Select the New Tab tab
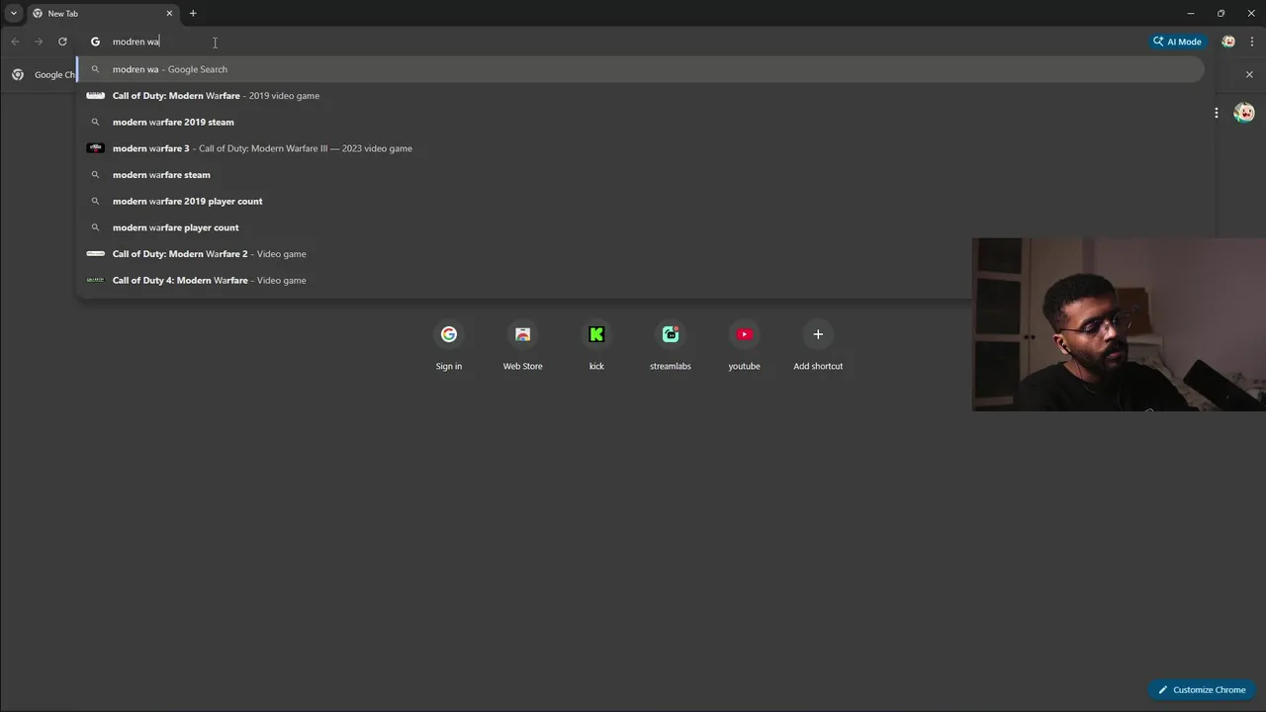The image size is (1266, 712). pos(103,14)
